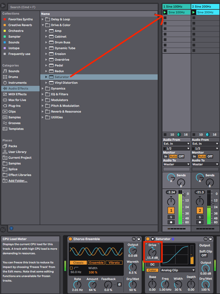The image size is (220, 294).
Task: Toggle Chorus-Ensemble device activator
Action: 70,239
